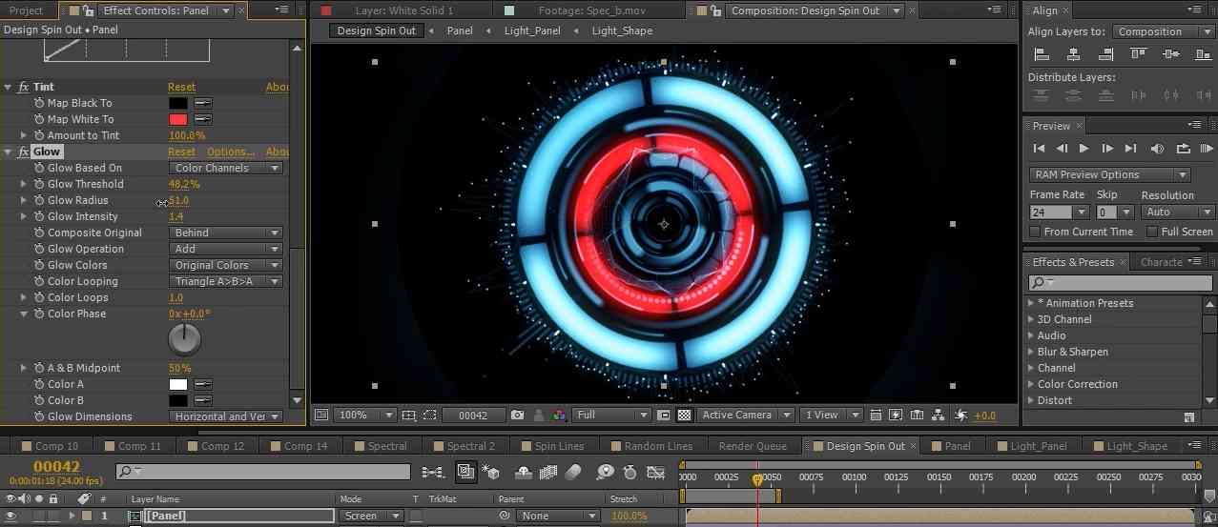Image resolution: width=1218 pixels, height=527 pixels.
Task: Click the red Map White To swatch
Action: pos(178,119)
